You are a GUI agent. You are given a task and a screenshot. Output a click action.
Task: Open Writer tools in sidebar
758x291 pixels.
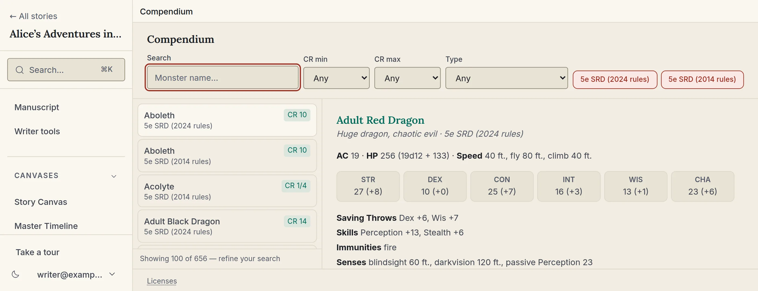pos(37,131)
